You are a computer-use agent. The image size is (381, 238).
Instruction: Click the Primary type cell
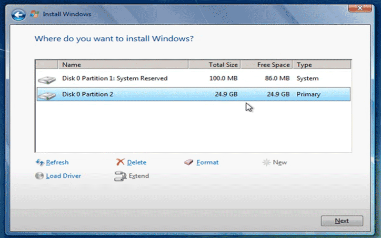pyautogui.click(x=308, y=94)
